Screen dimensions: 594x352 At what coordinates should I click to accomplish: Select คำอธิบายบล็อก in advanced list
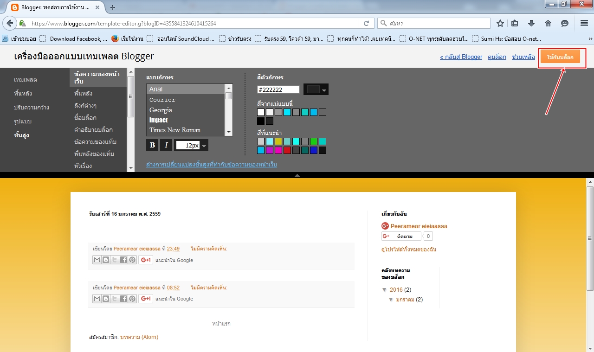point(93,130)
